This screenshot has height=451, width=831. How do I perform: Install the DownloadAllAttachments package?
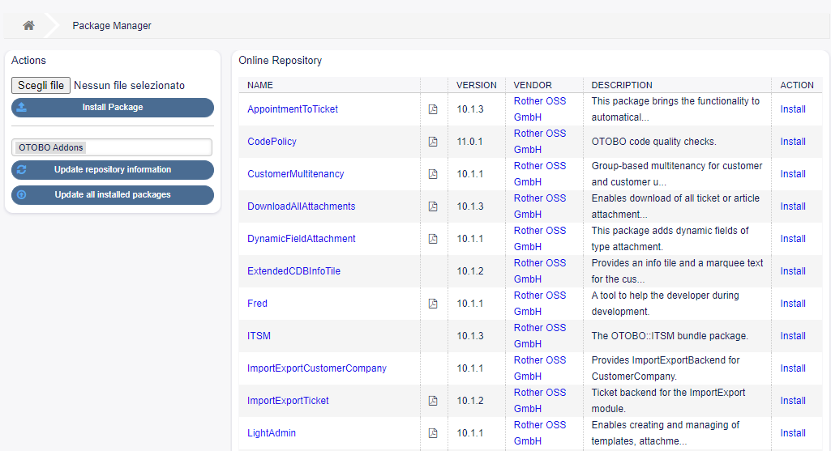pyautogui.click(x=793, y=206)
